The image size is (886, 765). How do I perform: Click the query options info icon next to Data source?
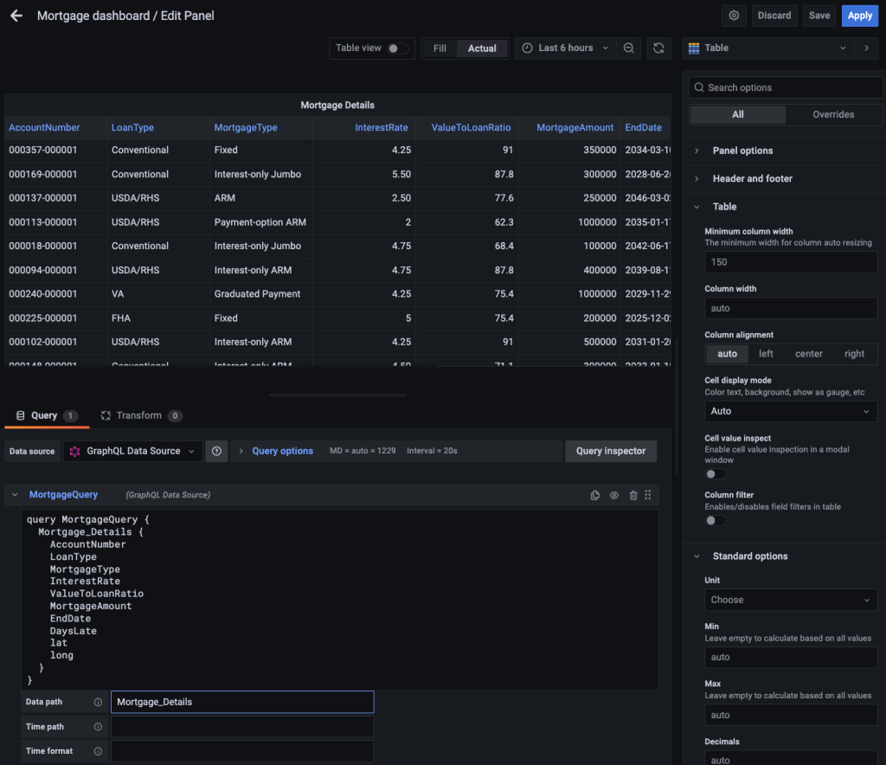pos(216,451)
